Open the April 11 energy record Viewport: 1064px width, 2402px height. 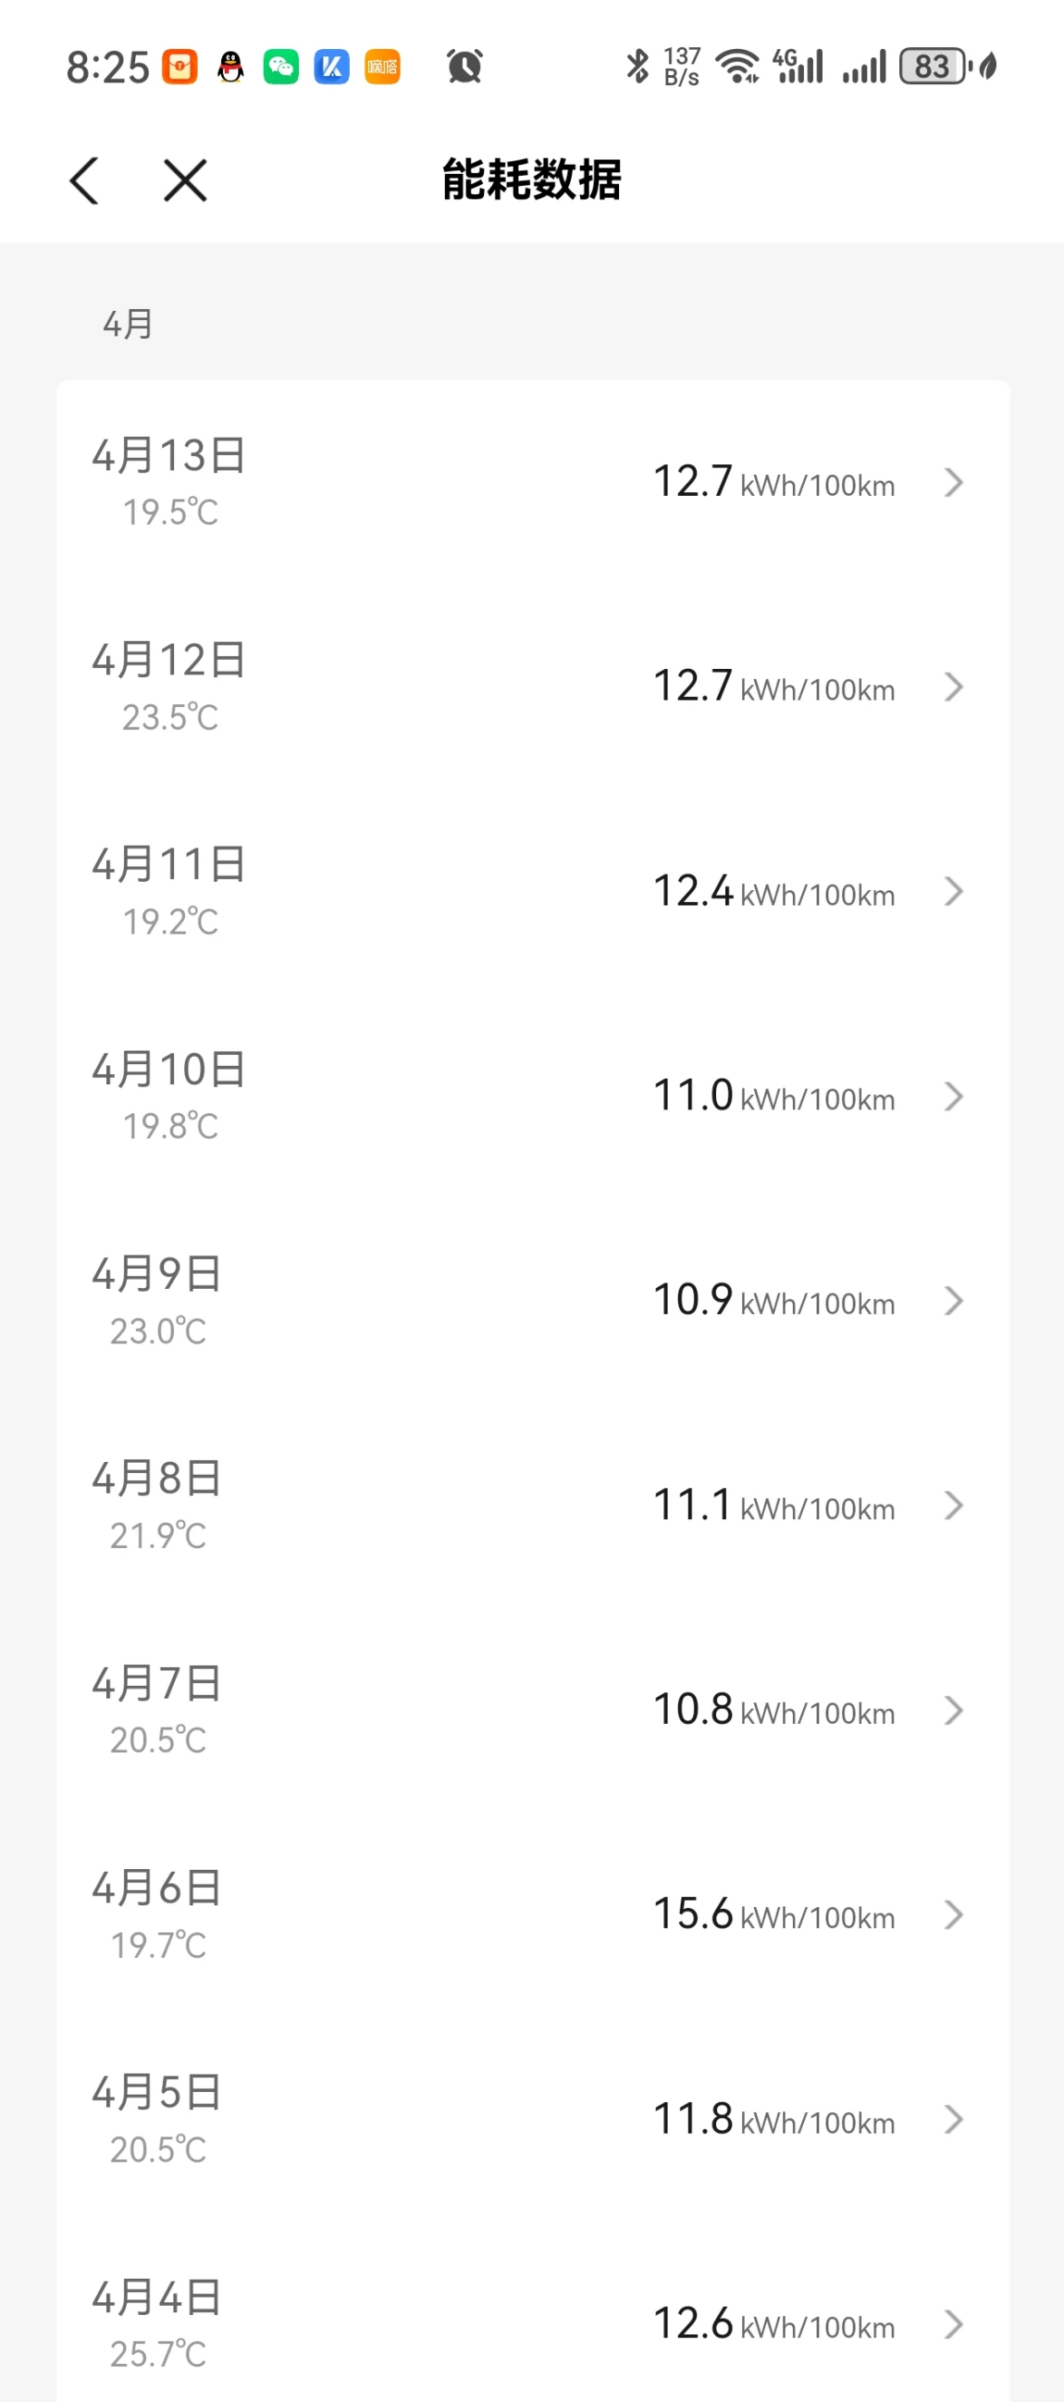click(x=531, y=891)
